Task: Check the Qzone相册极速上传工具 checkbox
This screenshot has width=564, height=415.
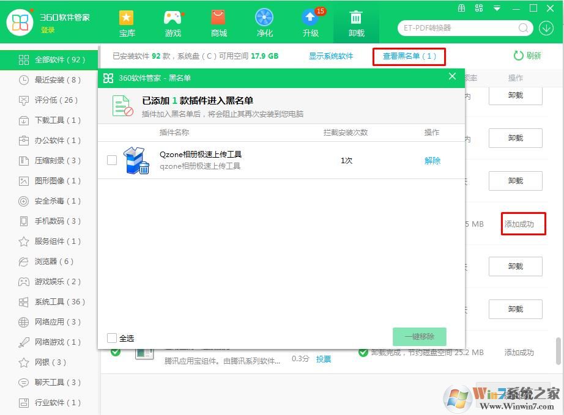Action: click(112, 160)
